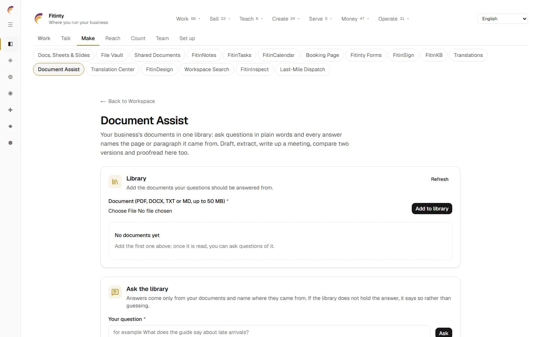Expand the Sell 23 top menu
Image resolution: width=540 pixels, height=337 pixels.
[x=220, y=19]
